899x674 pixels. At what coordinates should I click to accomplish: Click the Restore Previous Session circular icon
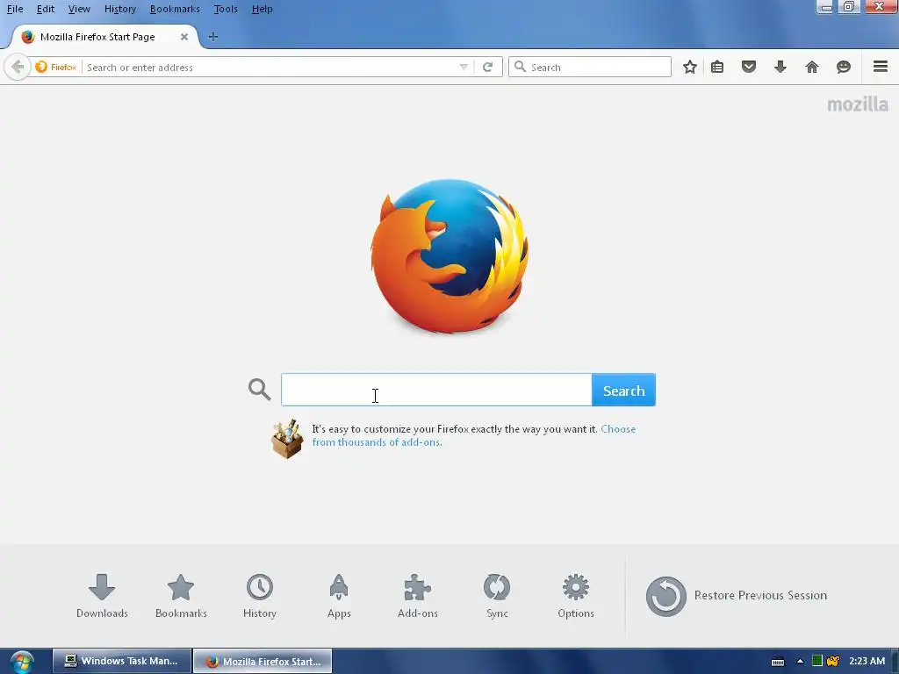tap(665, 596)
